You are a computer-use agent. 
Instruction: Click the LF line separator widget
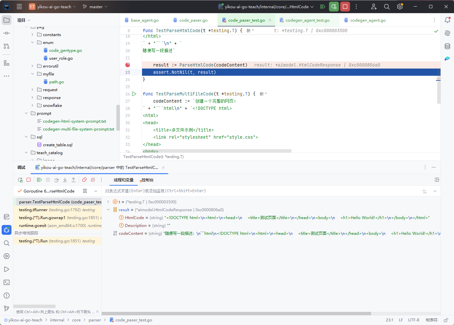(x=401, y=320)
